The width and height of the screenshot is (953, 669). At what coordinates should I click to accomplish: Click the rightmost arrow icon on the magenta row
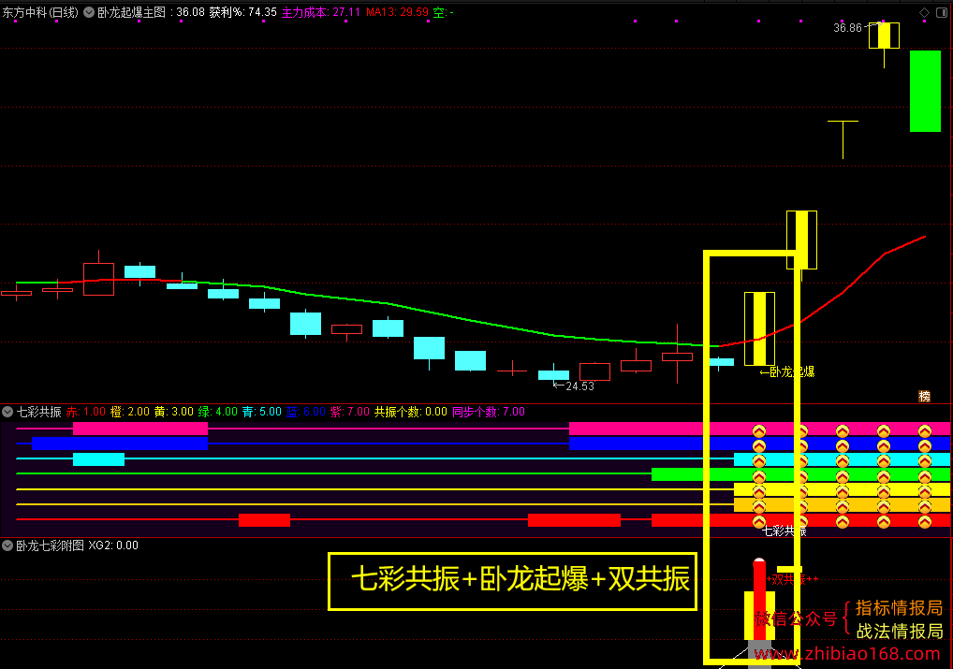(924, 430)
